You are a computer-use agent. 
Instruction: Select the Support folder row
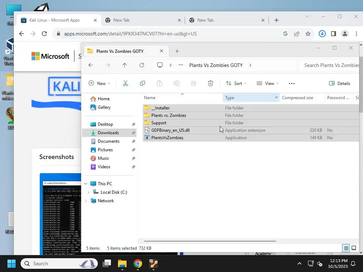tap(251, 123)
